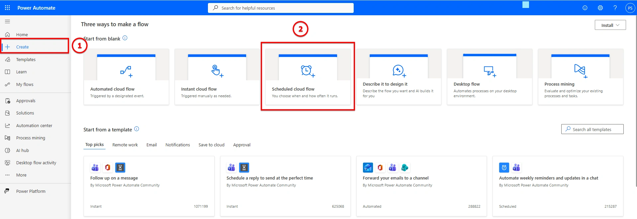Viewport: 637px width, 219px height.
Task: Click the Power Platform icon
Action: [7, 191]
